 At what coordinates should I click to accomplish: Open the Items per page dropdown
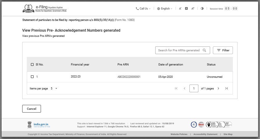[x=54, y=89]
